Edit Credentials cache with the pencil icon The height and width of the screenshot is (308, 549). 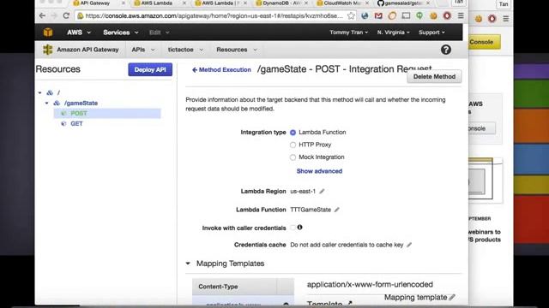409,245
